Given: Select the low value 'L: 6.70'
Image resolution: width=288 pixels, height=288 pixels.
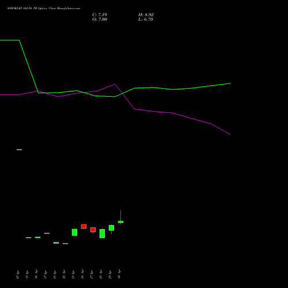Looking at the screenshot, I should (146, 20).
